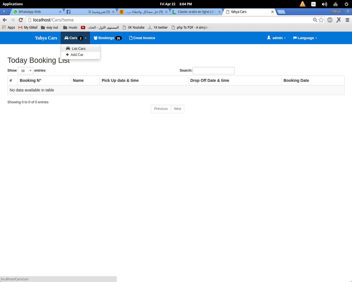Open the Adblock Plus extension icon

(x=330, y=20)
